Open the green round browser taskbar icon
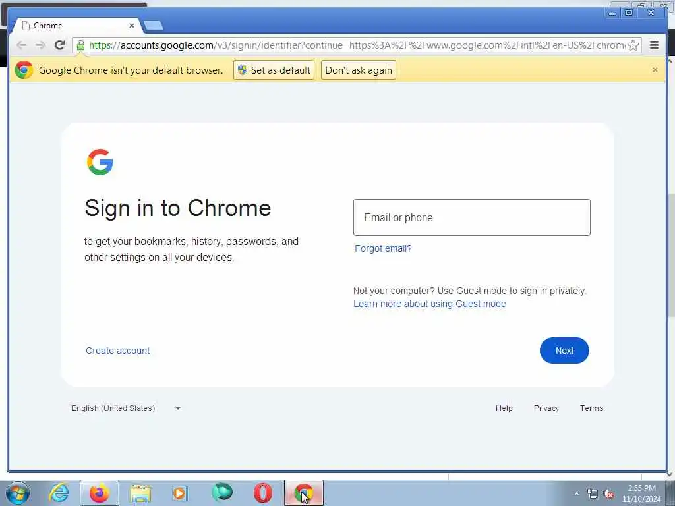The image size is (675, 506). tap(222, 492)
